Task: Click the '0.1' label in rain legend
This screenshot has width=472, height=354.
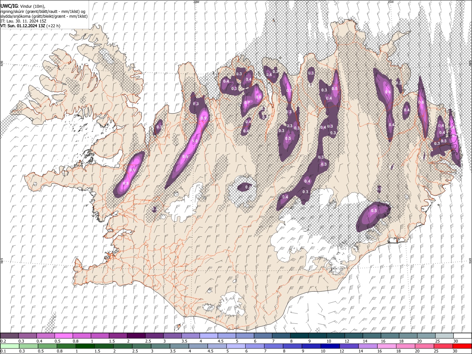Action: [x=3, y=351]
